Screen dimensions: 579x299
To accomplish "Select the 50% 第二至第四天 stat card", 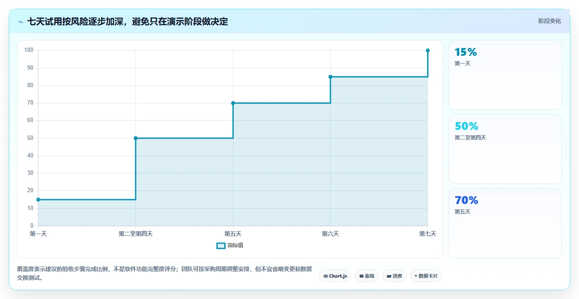I will [505, 149].
